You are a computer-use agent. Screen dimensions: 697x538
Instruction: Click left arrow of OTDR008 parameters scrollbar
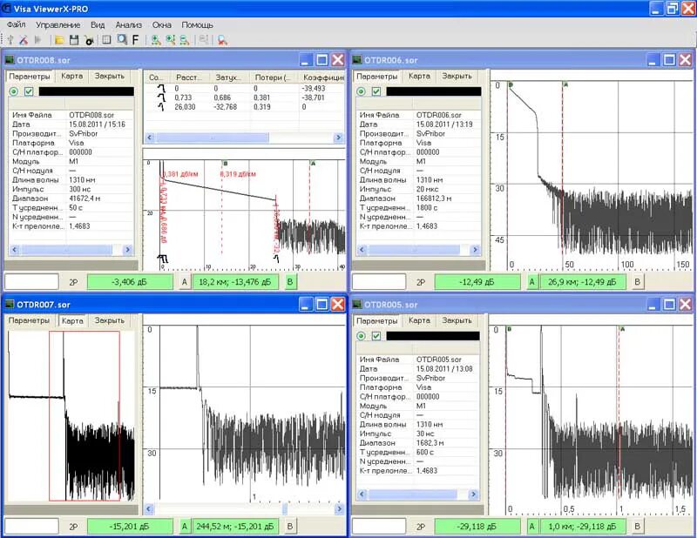14,250
